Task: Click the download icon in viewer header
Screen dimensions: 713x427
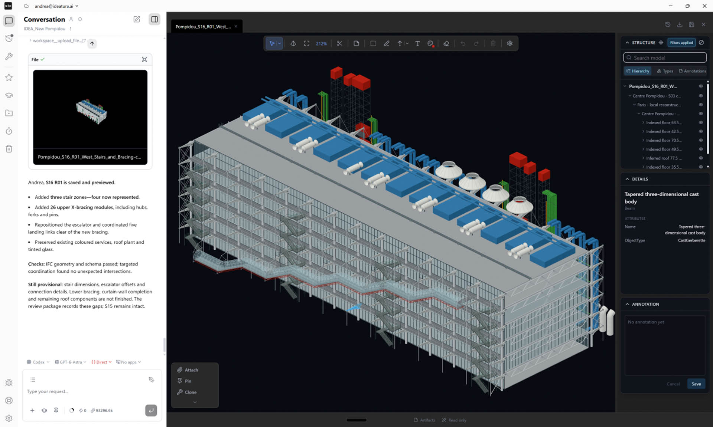Action: [x=680, y=24]
